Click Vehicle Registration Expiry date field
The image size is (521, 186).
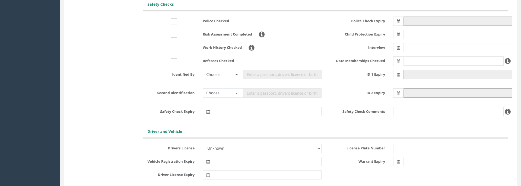[x=267, y=162]
